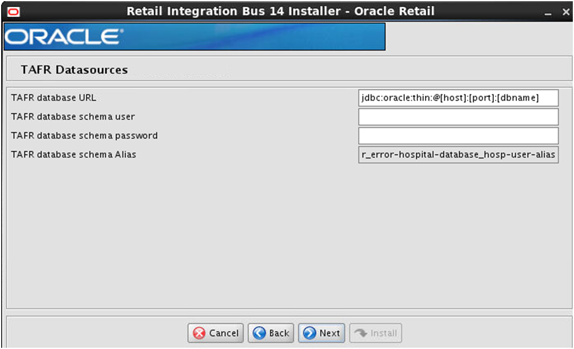Proceed with the Next button
Viewport: 574px width, 349px height.
[x=321, y=333]
